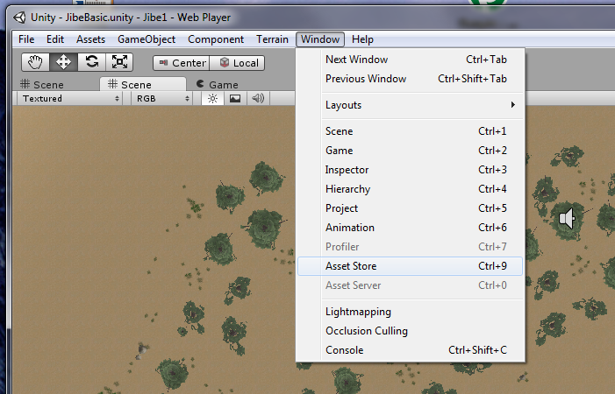The image size is (615, 394).
Task: Click the audio source speaker gizmo in scene
Action: [x=568, y=218]
